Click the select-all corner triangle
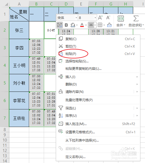This screenshot has width=145, height=163. [x=6, y=4]
